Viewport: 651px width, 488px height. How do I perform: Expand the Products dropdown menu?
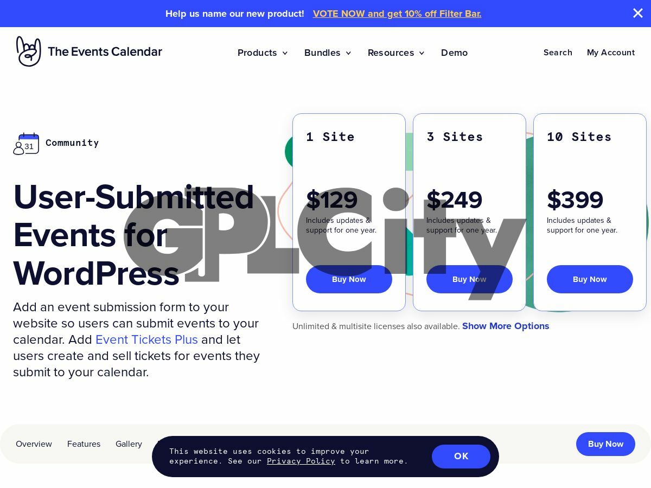click(x=263, y=53)
